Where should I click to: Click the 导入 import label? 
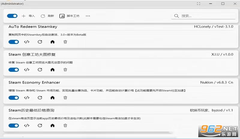pos(32,16)
